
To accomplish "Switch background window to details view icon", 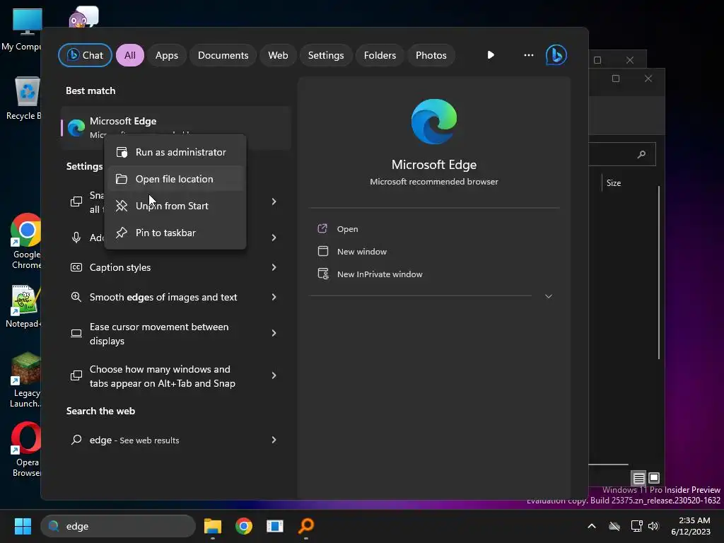I will tap(638, 478).
